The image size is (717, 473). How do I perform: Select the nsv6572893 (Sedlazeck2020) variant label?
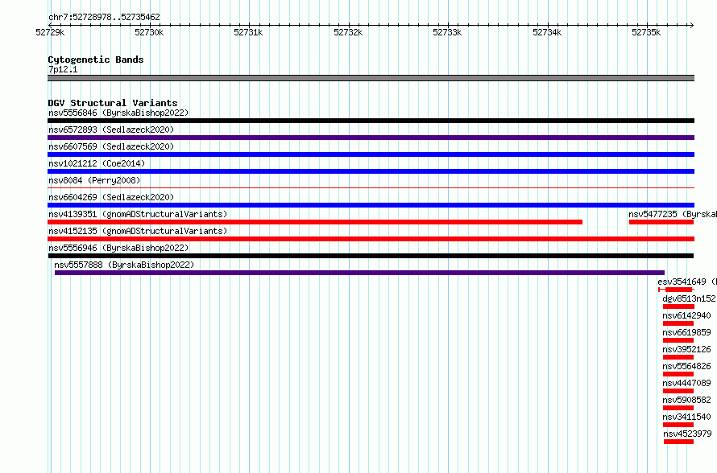pyautogui.click(x=111, y=130)
